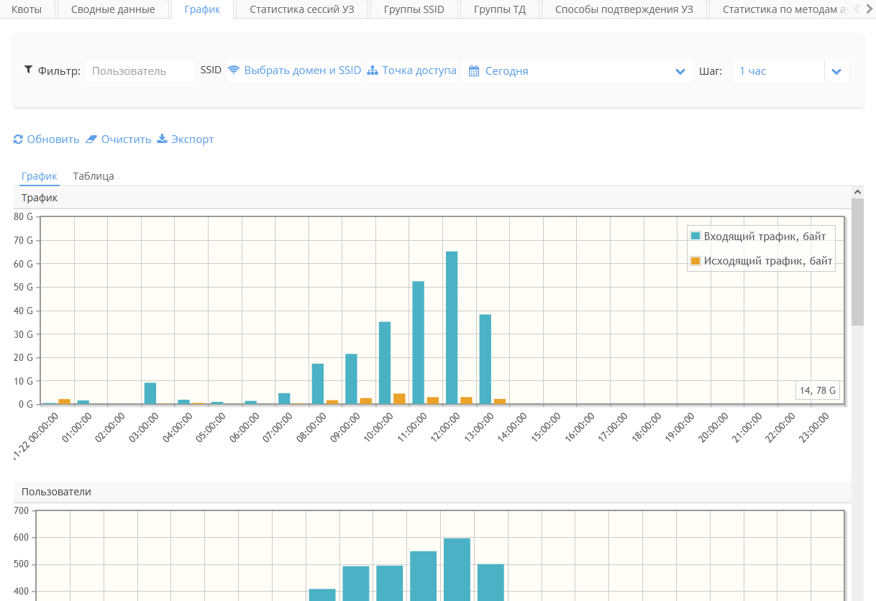Image resolution: width=876 pixels, height=601 pixels.
Task: Open the step dropdown arrow
Action: pyautogui.click(x=836, y=71)
